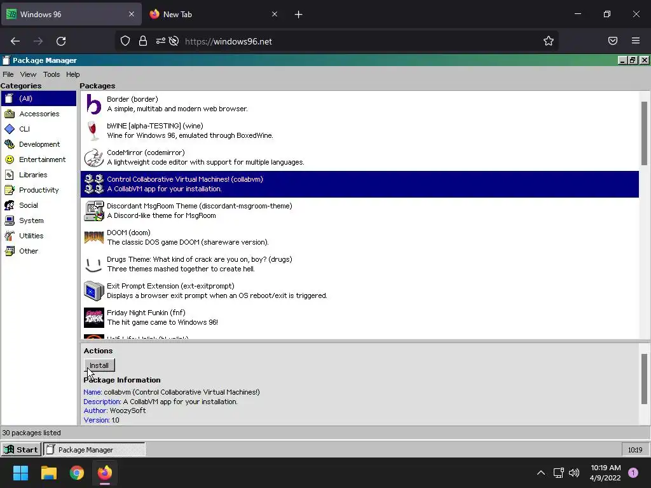
Task: Open the Help menu
Action: click(x=72, y=74)
